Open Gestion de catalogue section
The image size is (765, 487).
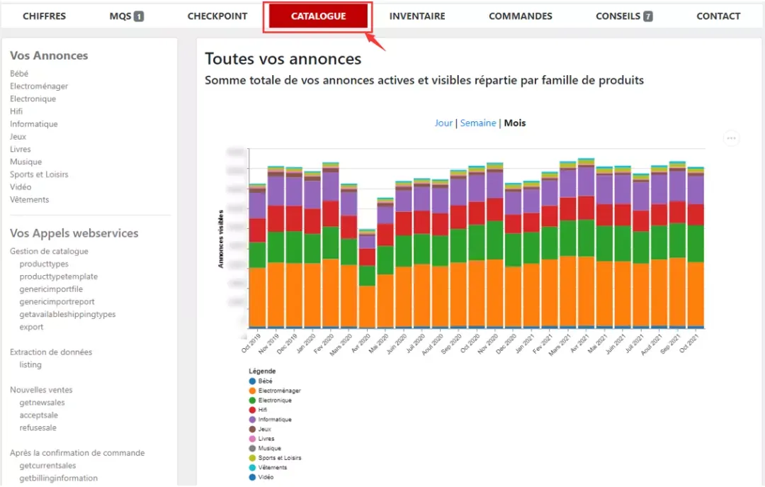49,251
